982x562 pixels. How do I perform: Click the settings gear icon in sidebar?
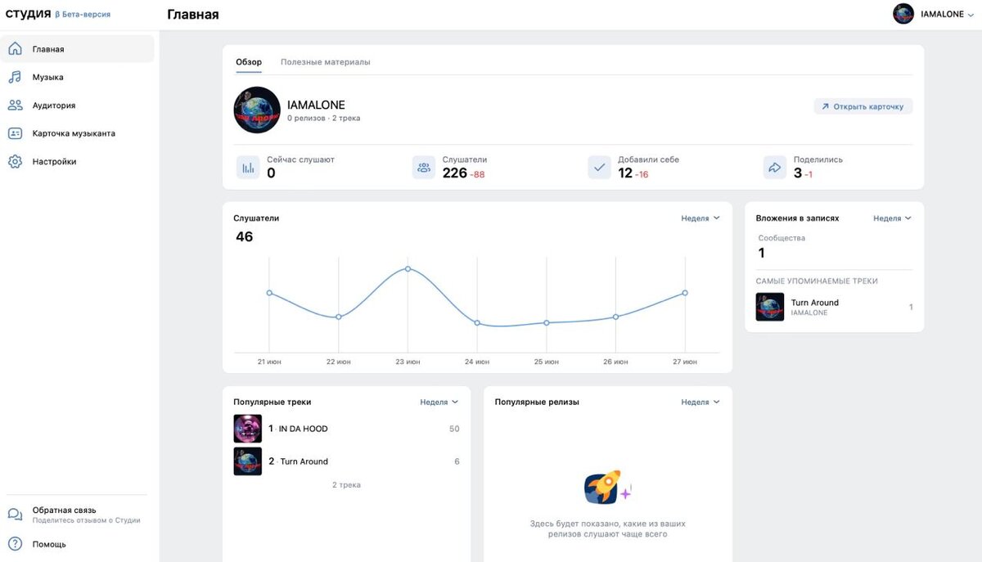click(x=15, y=162)
